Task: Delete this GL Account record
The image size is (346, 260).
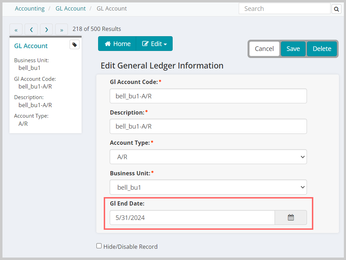Action: click(x=322, y=49)
